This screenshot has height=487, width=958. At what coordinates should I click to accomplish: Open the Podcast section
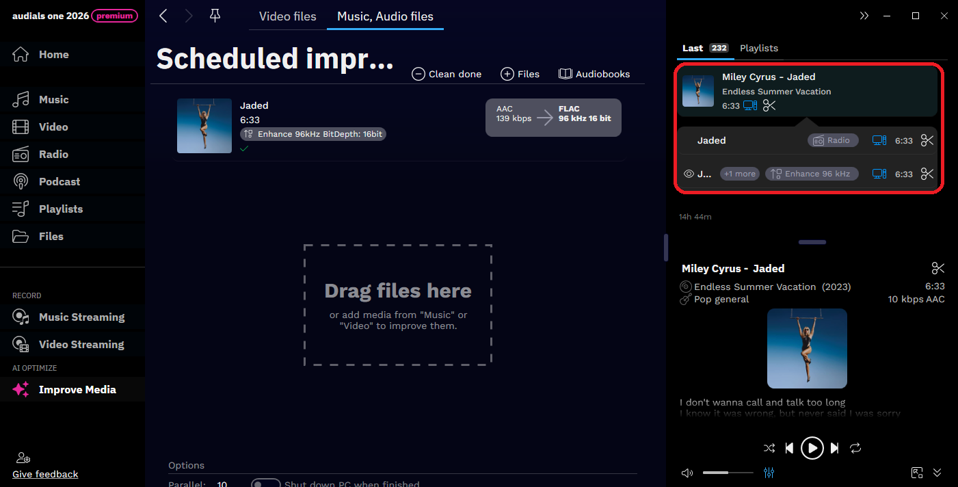click(x=59, y=181)
